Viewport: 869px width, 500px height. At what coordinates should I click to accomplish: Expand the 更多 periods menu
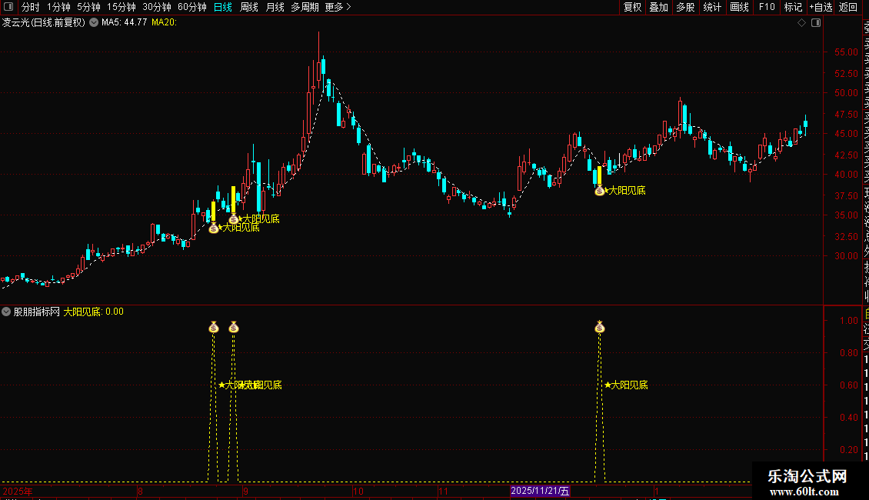[x=338, y=7]
